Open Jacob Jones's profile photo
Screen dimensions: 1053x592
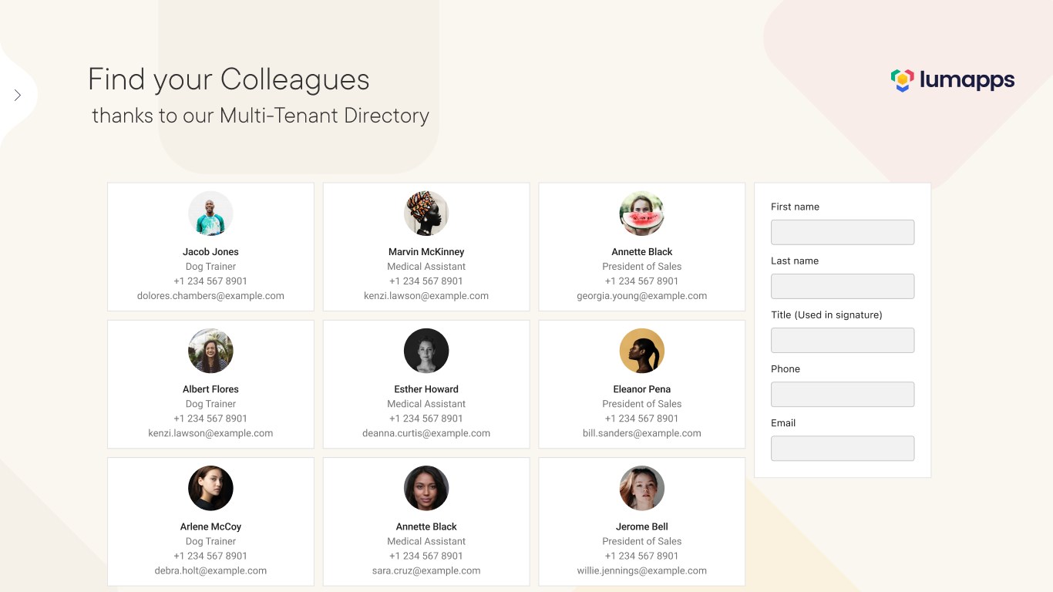tap(210, 214)
